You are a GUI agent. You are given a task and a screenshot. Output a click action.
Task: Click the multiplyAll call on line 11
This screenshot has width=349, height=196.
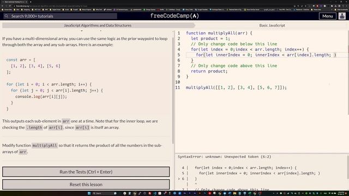click(236, 87)
